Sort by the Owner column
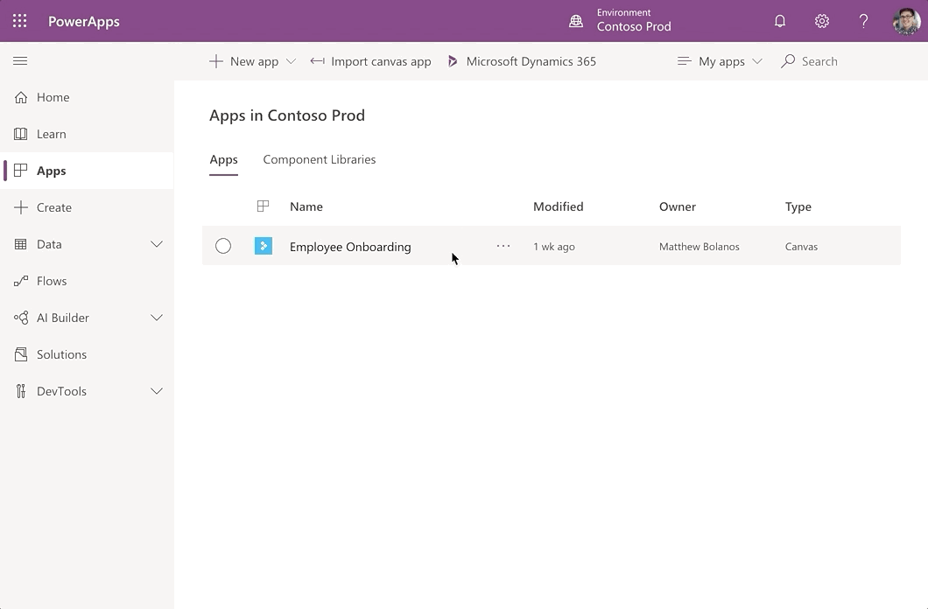Screen dimensions: 928x609 point(678,206)
